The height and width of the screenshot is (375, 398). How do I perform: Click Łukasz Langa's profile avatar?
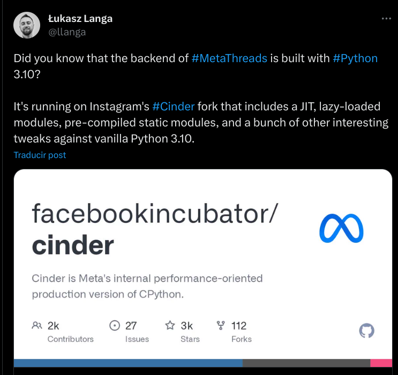27,25
